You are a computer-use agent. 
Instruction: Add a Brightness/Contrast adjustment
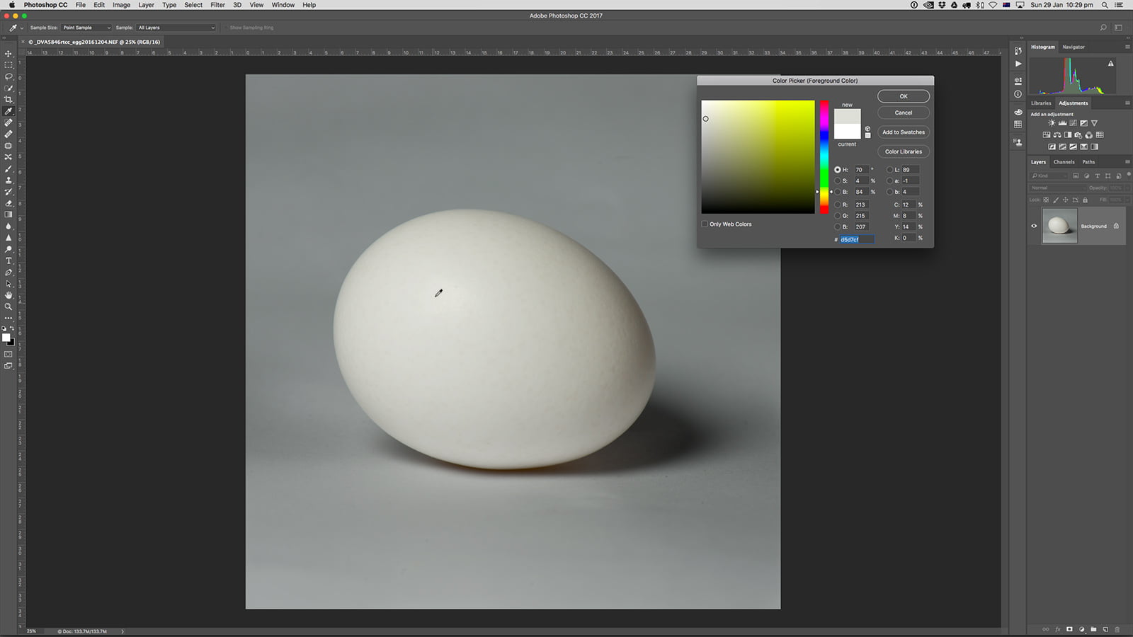pos(1051,123)
